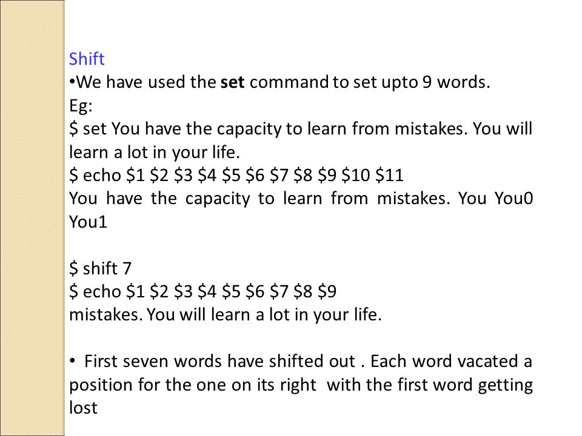This screenshot has width=582, height=436.
Task: Click the $1 in first echo command
Action: click(135, 176)
